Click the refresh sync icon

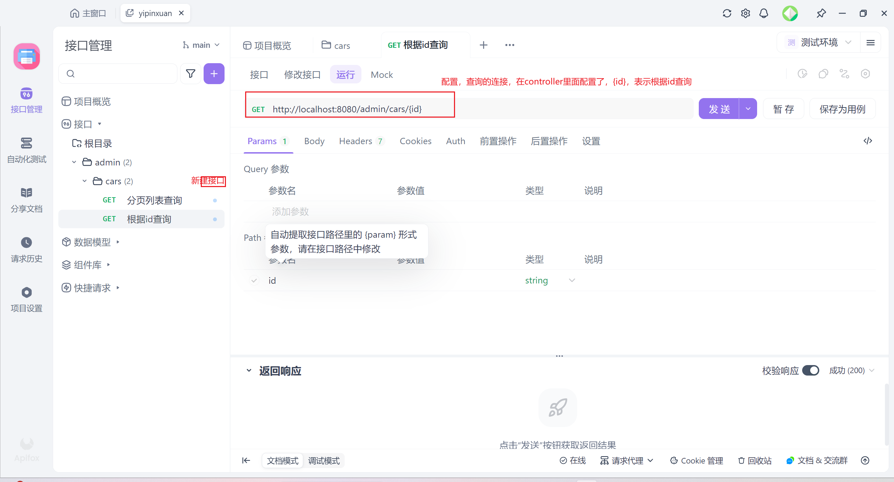[x=727, y=13]
